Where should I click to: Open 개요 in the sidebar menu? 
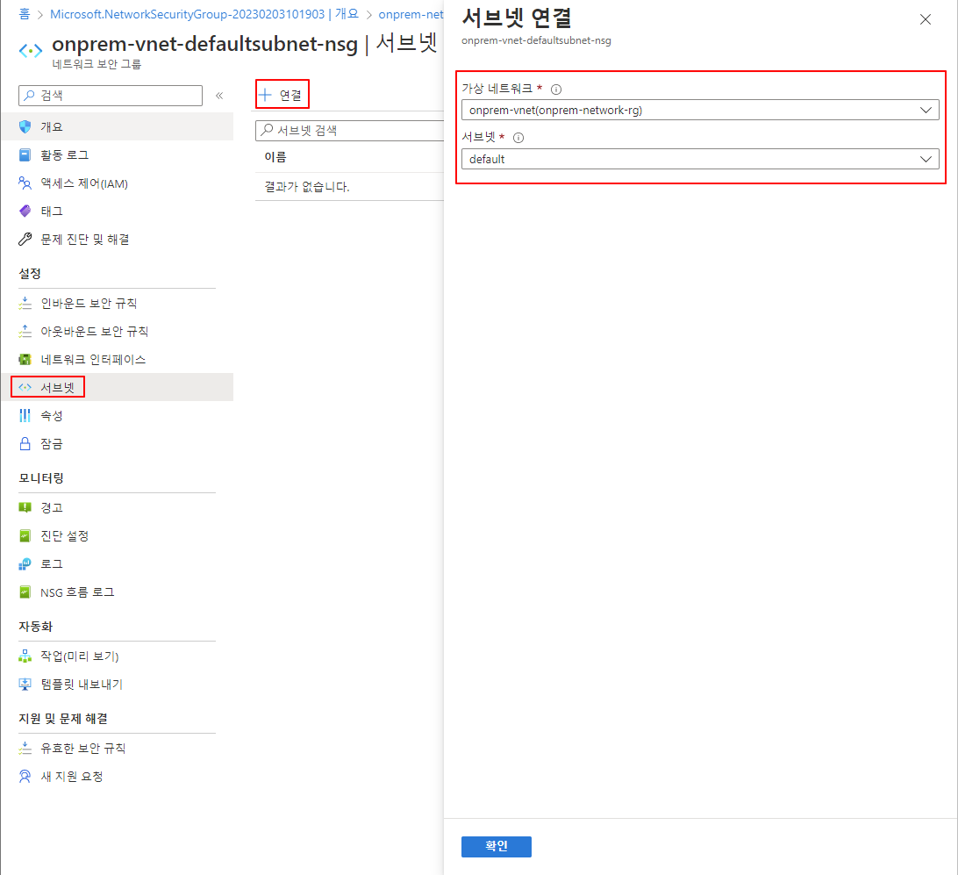coord(117,126)
